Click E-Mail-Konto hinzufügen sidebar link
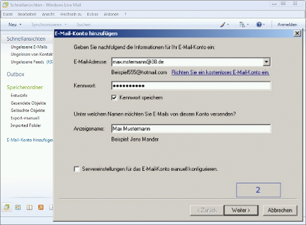306x225 pixels. (30, 140)
